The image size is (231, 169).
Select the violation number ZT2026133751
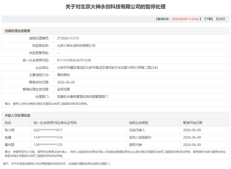(x=68, y=38)
